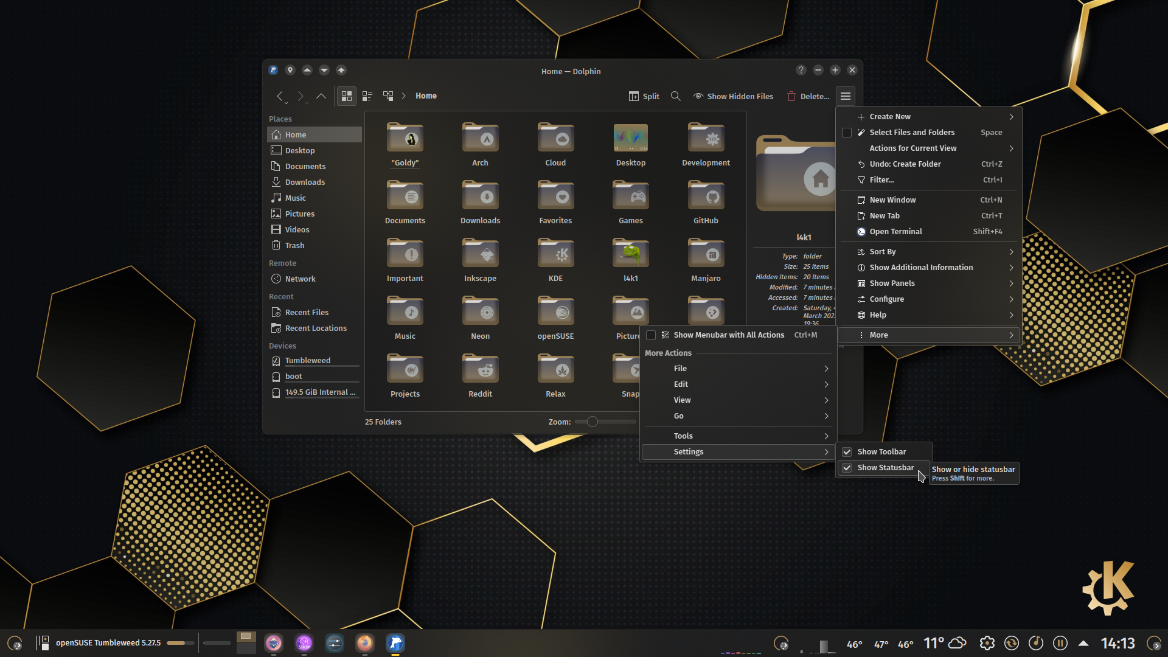
Task: Go back in folder history
Action: [280, 96]
